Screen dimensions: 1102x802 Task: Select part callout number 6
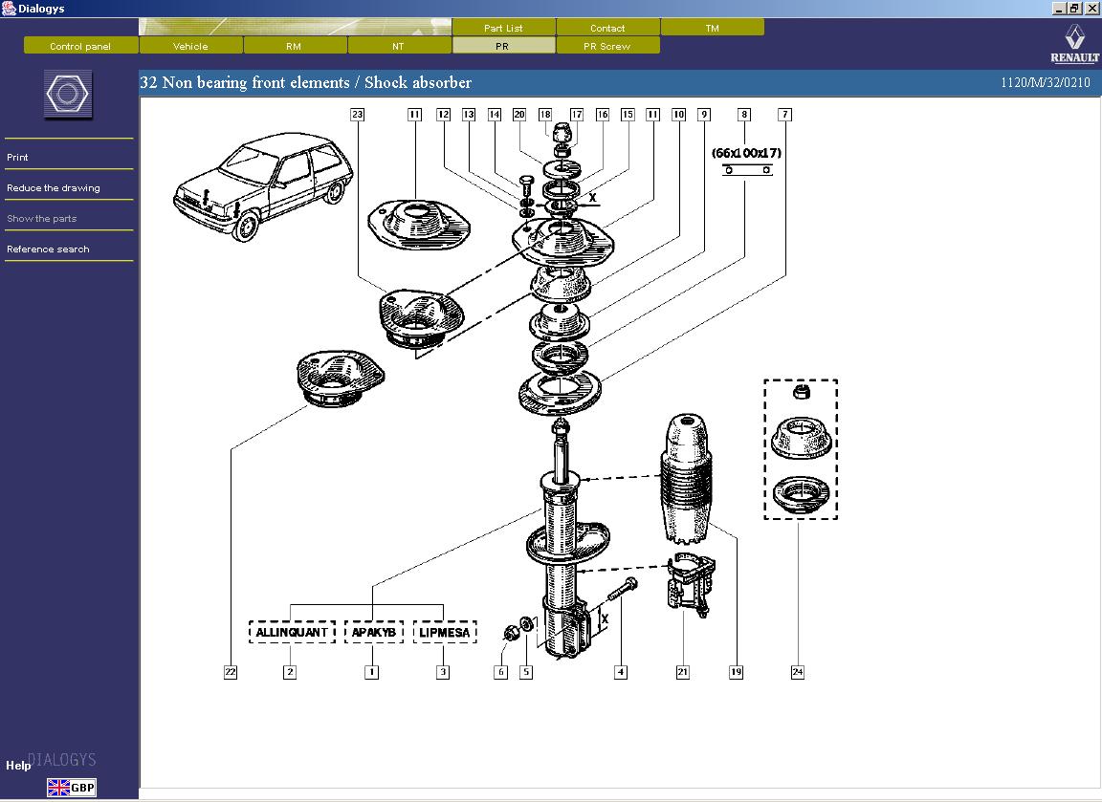[x=501, y=672]
